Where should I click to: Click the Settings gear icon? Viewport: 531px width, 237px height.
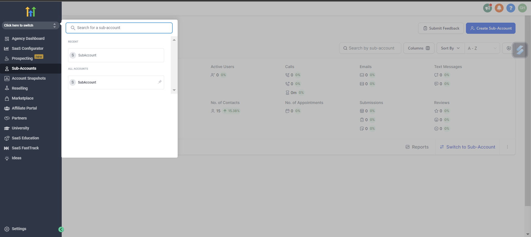coord(7,229)
